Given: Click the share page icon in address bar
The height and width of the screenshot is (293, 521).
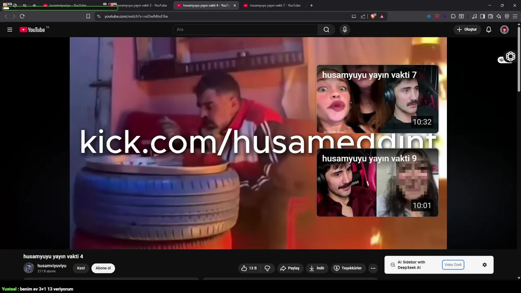Looking at the screenshot, I should [x=363, y=16].
